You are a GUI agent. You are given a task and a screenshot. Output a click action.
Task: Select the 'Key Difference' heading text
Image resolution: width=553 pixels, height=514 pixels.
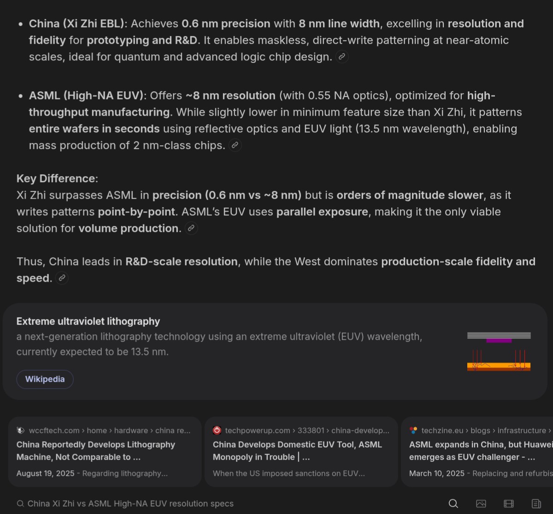[x=57, y=178]
